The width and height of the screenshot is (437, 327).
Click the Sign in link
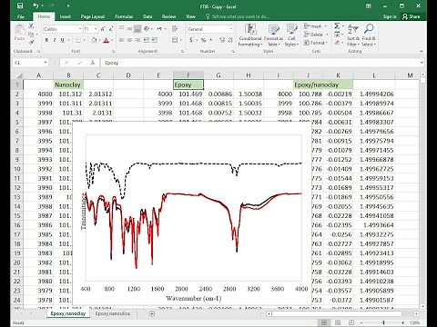point(390,16)
